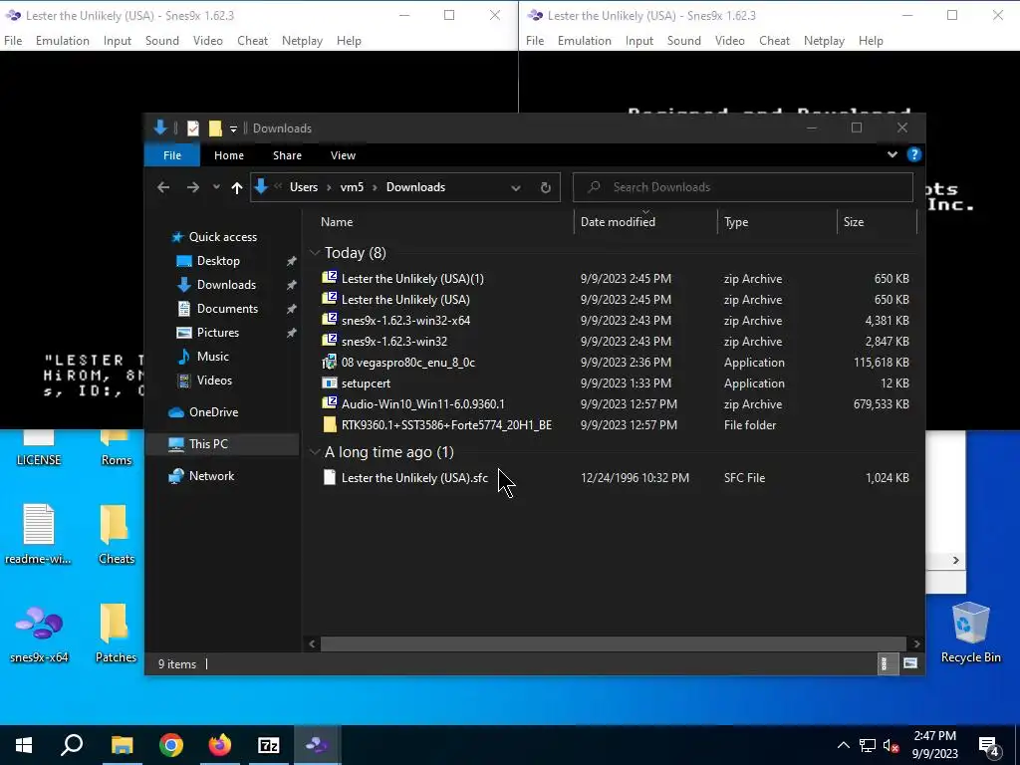Open Firefox from the taskbar

(x=220, y=745)
